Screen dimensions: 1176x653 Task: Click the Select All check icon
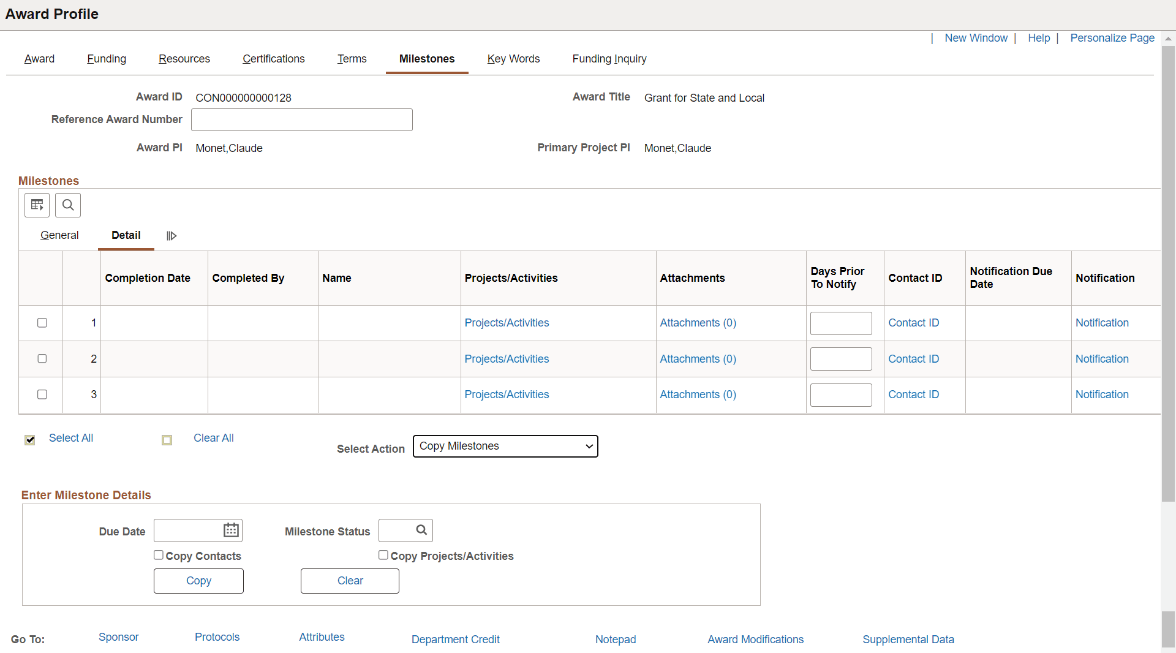pyautogui.click(x=30, y=440)
